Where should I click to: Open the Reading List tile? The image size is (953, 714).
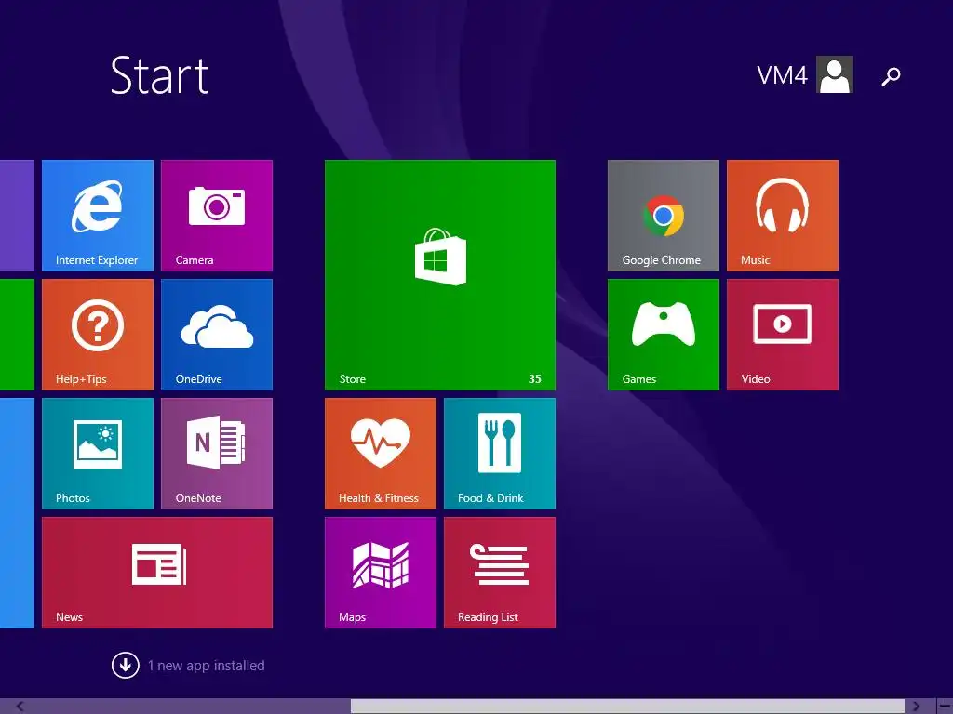500,573
